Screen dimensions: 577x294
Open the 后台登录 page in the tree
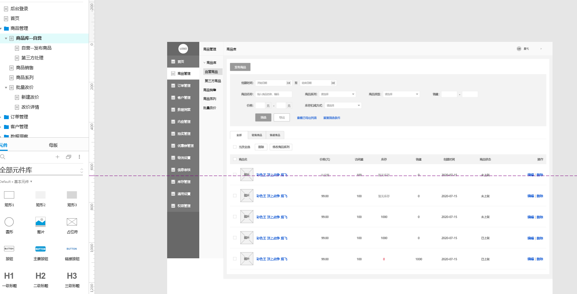pyautogui.click(x=19, y=9)
